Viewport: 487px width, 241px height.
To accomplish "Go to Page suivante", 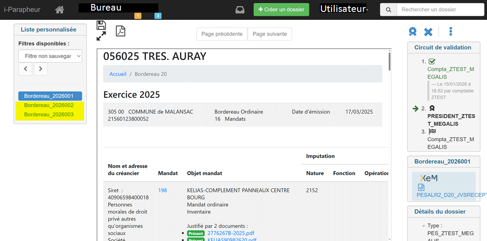I will coord(270,34).
